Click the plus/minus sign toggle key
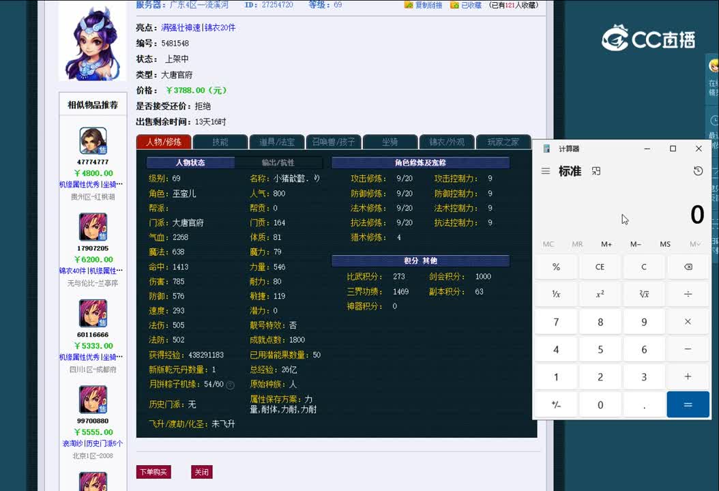The width and height of the screenshot is (719, 491). (556, 404)
